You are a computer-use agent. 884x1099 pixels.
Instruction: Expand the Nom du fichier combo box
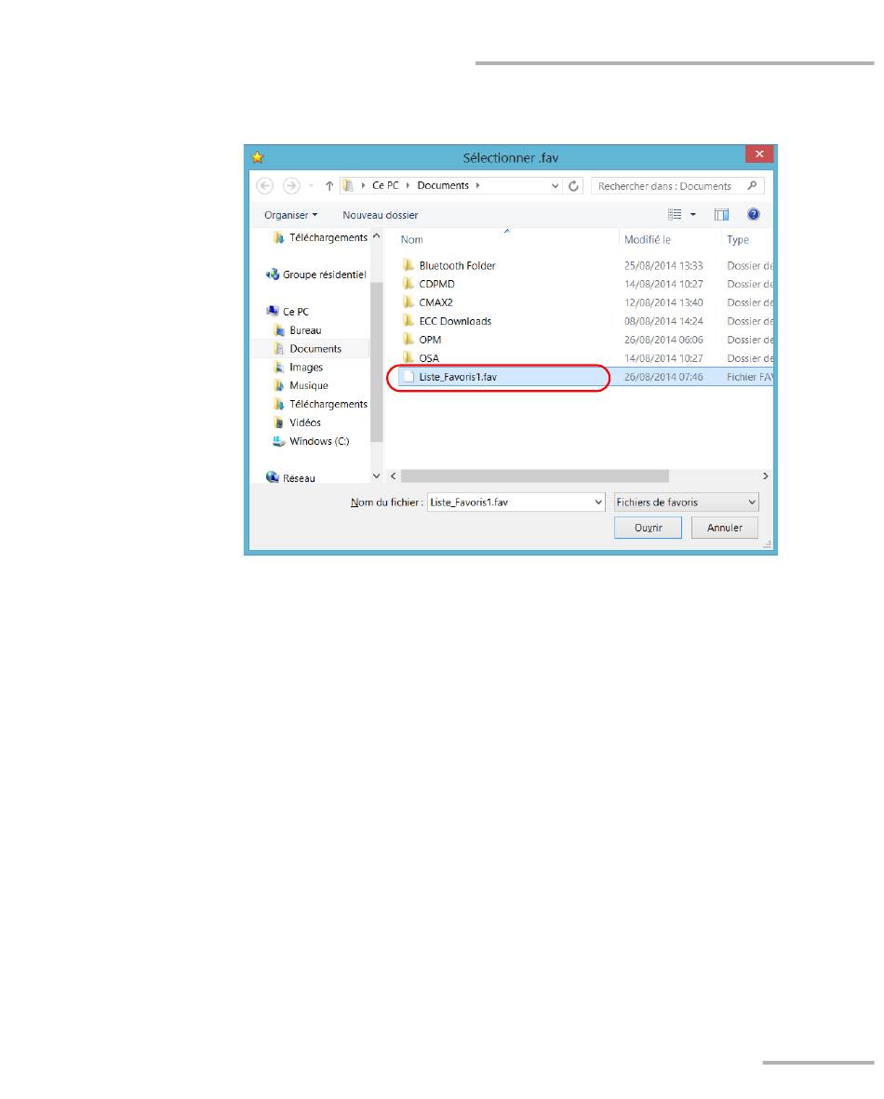[598, 502]
